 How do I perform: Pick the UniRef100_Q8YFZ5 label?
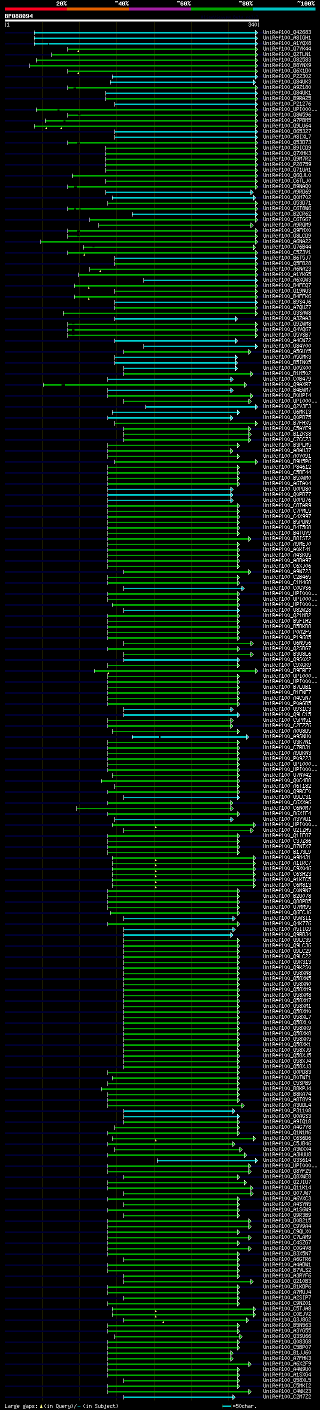coord(286,1171)
